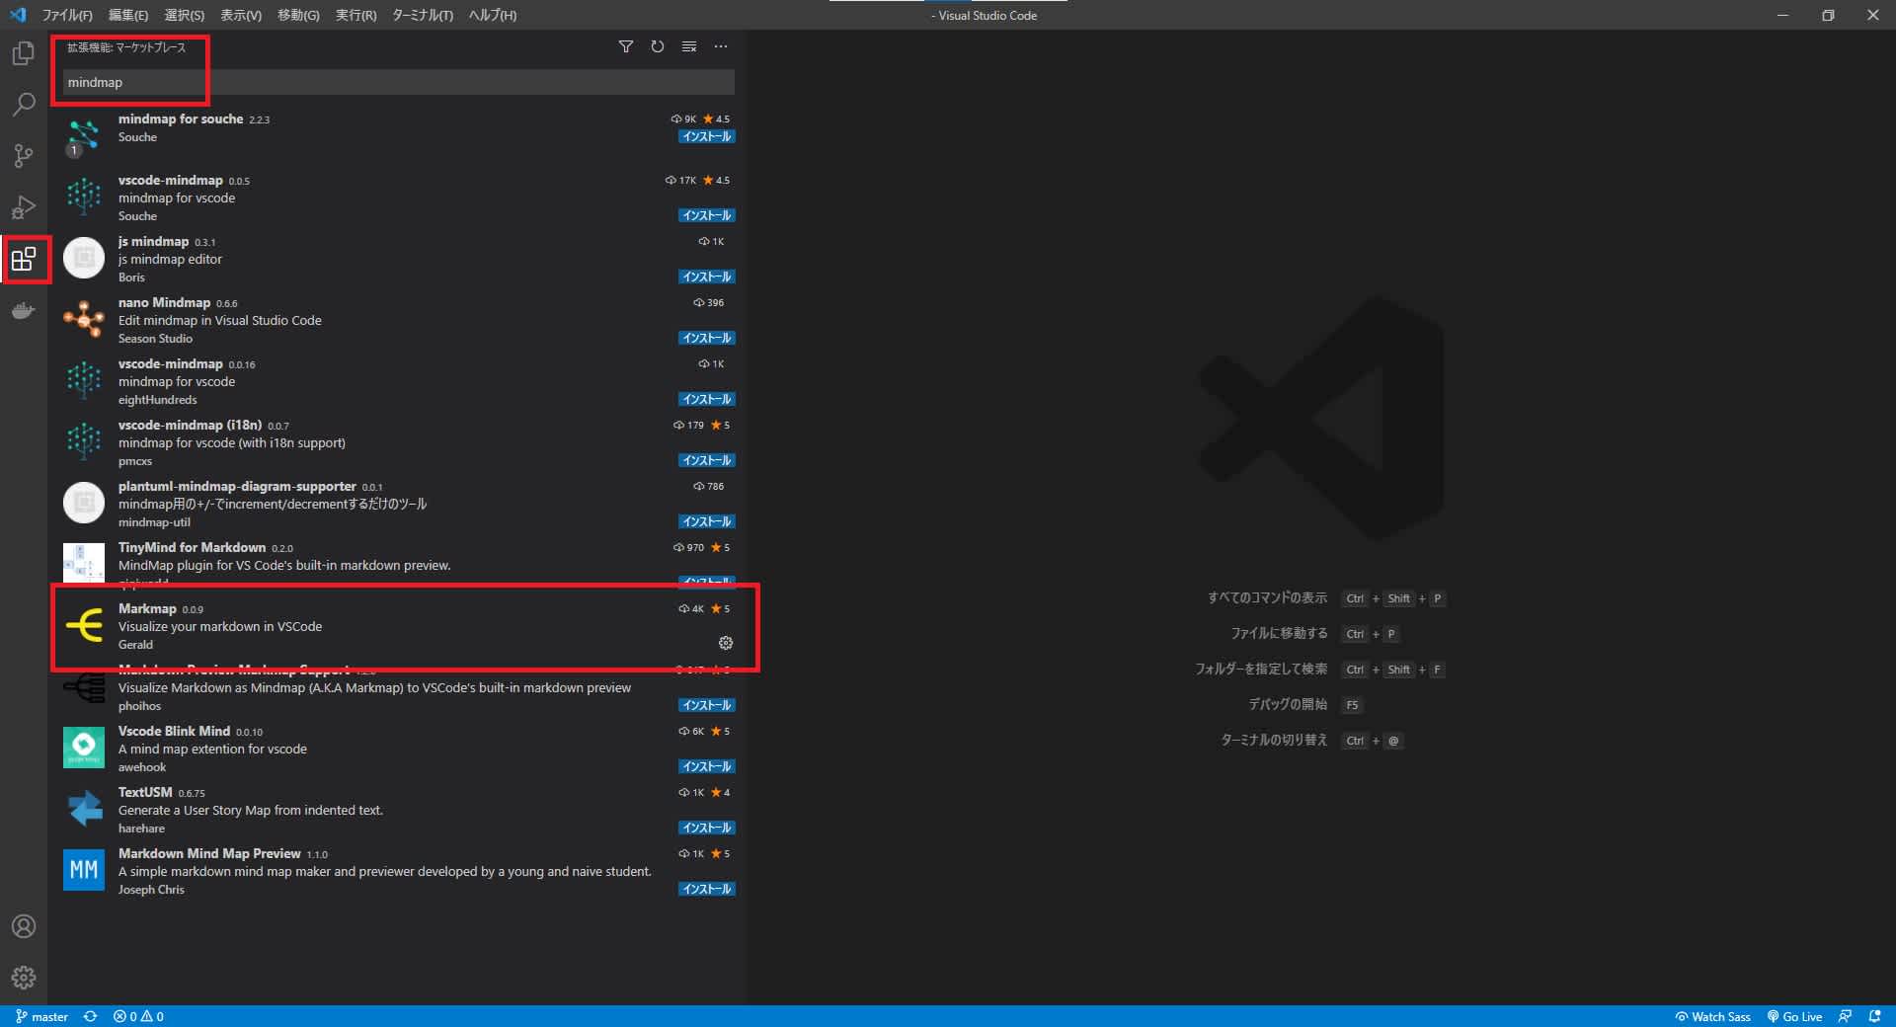Open the Vscode Blink Mind extension title
This screenshot has width=1896, height=1027.
pos(174,731)
